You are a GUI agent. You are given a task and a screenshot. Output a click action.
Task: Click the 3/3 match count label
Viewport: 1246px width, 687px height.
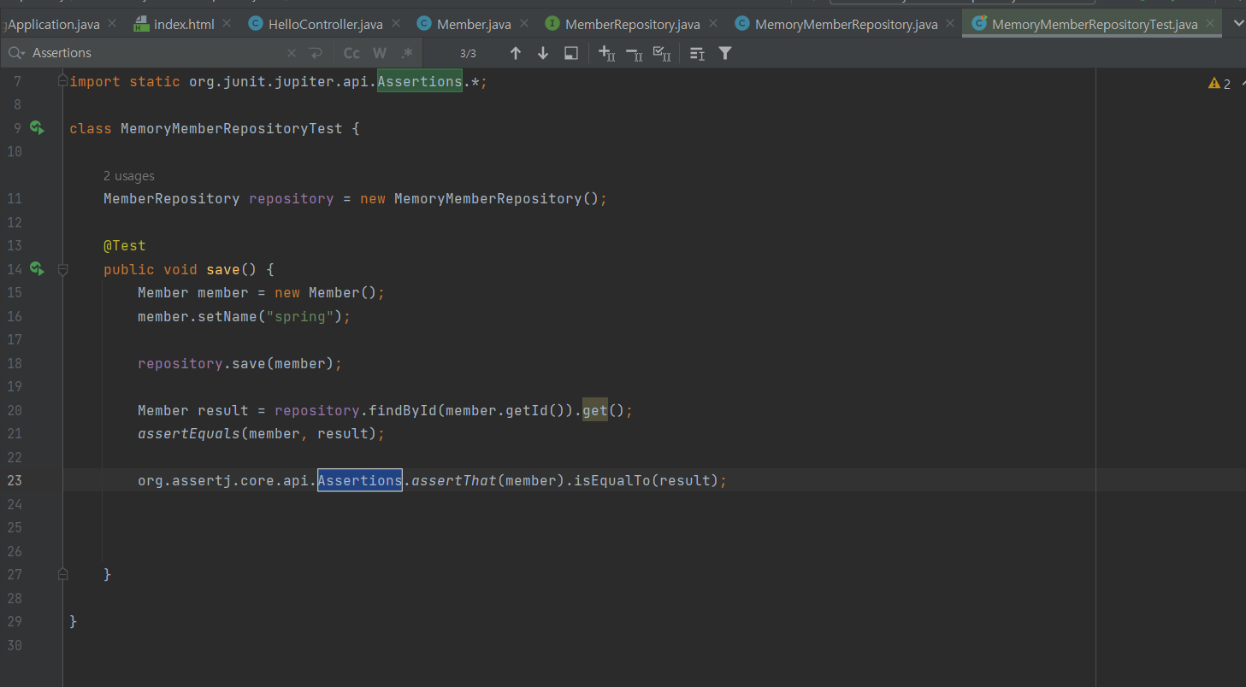pos(468,53)
